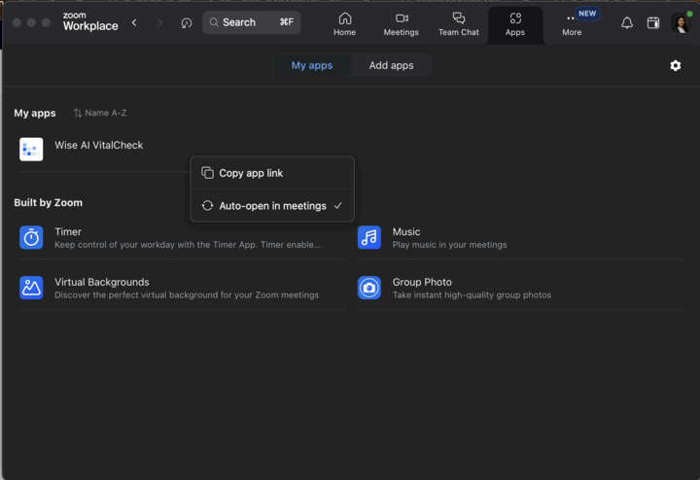The width and height of the screenshot is (700, 480).
Task: Click the Virtual Backgrounds app icon
Action: click(x=31, y=288)
